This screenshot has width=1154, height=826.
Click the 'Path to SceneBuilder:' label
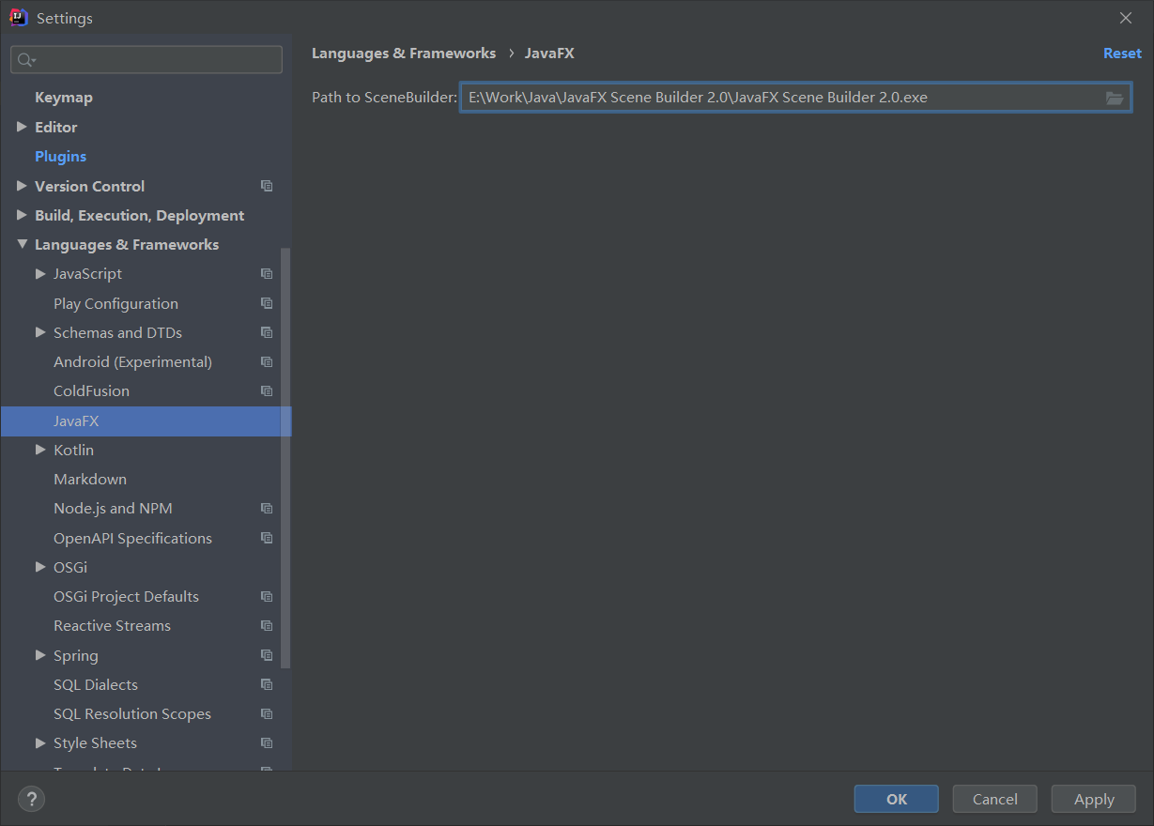[384, 98]
